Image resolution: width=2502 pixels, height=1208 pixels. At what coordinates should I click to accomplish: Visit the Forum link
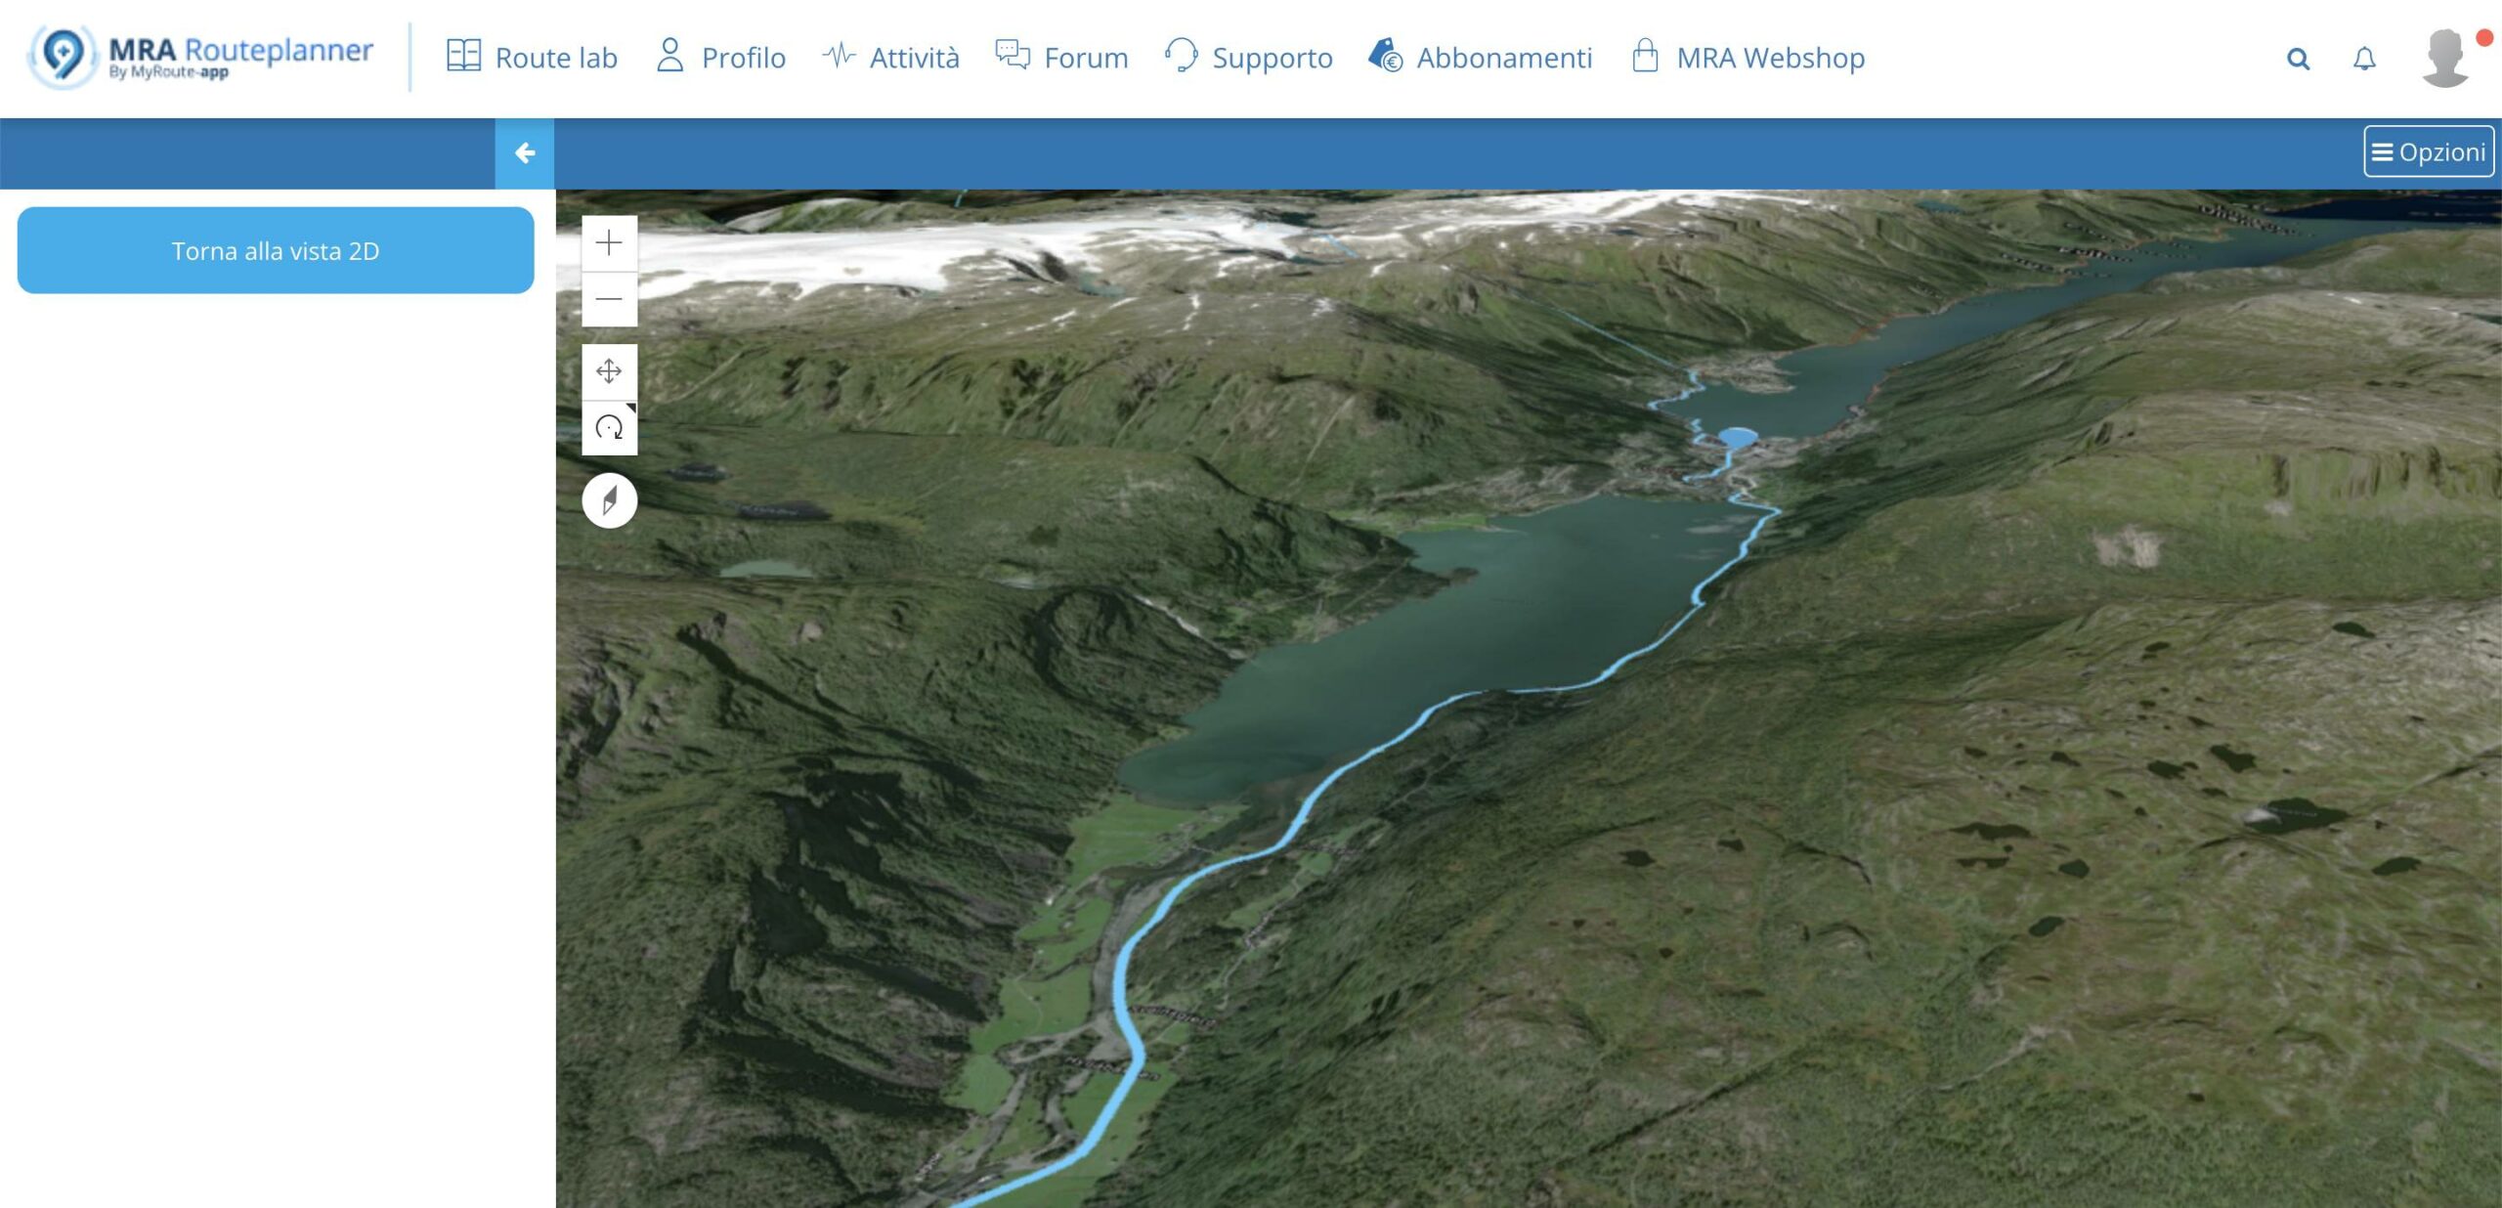[1061, 58]
